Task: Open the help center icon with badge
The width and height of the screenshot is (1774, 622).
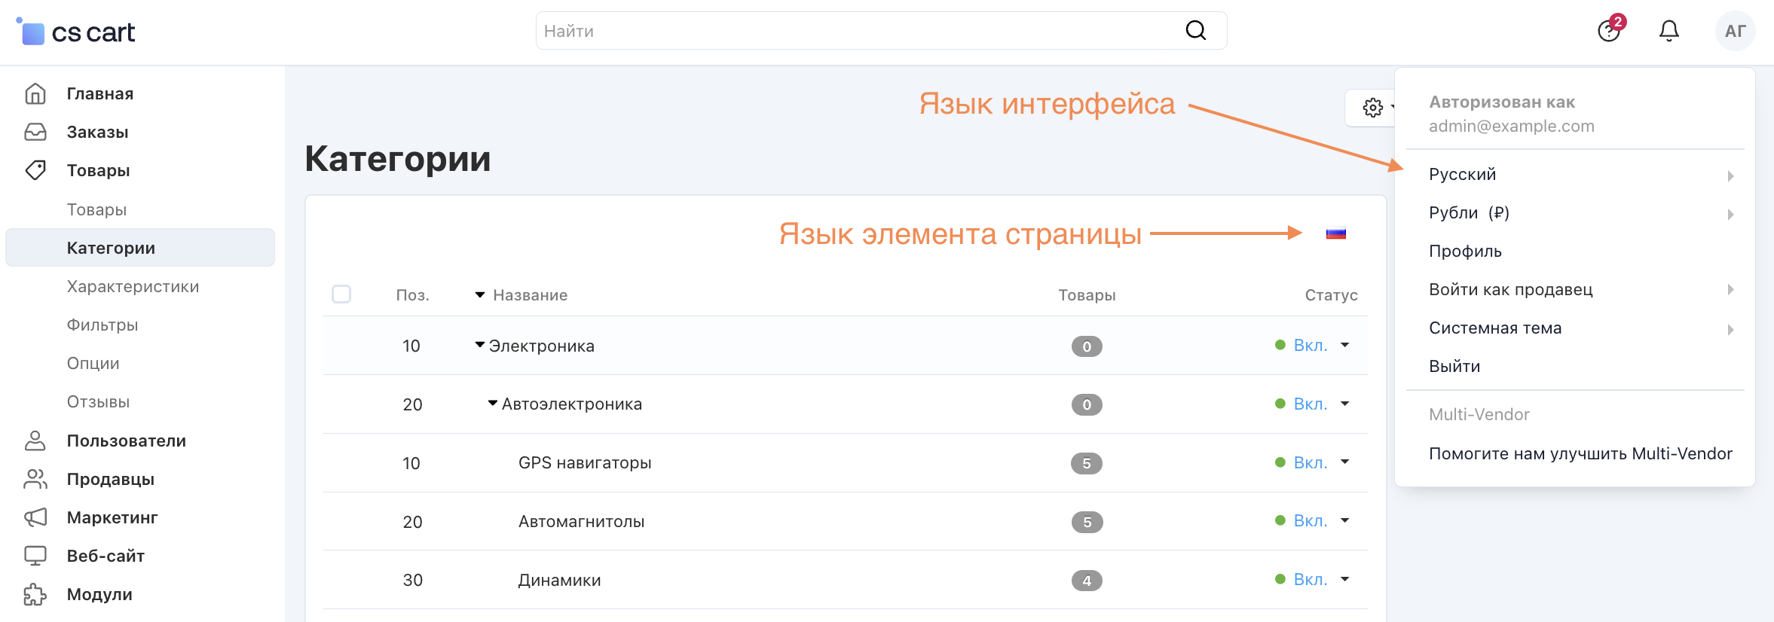Action: [x=1609, y=31]
